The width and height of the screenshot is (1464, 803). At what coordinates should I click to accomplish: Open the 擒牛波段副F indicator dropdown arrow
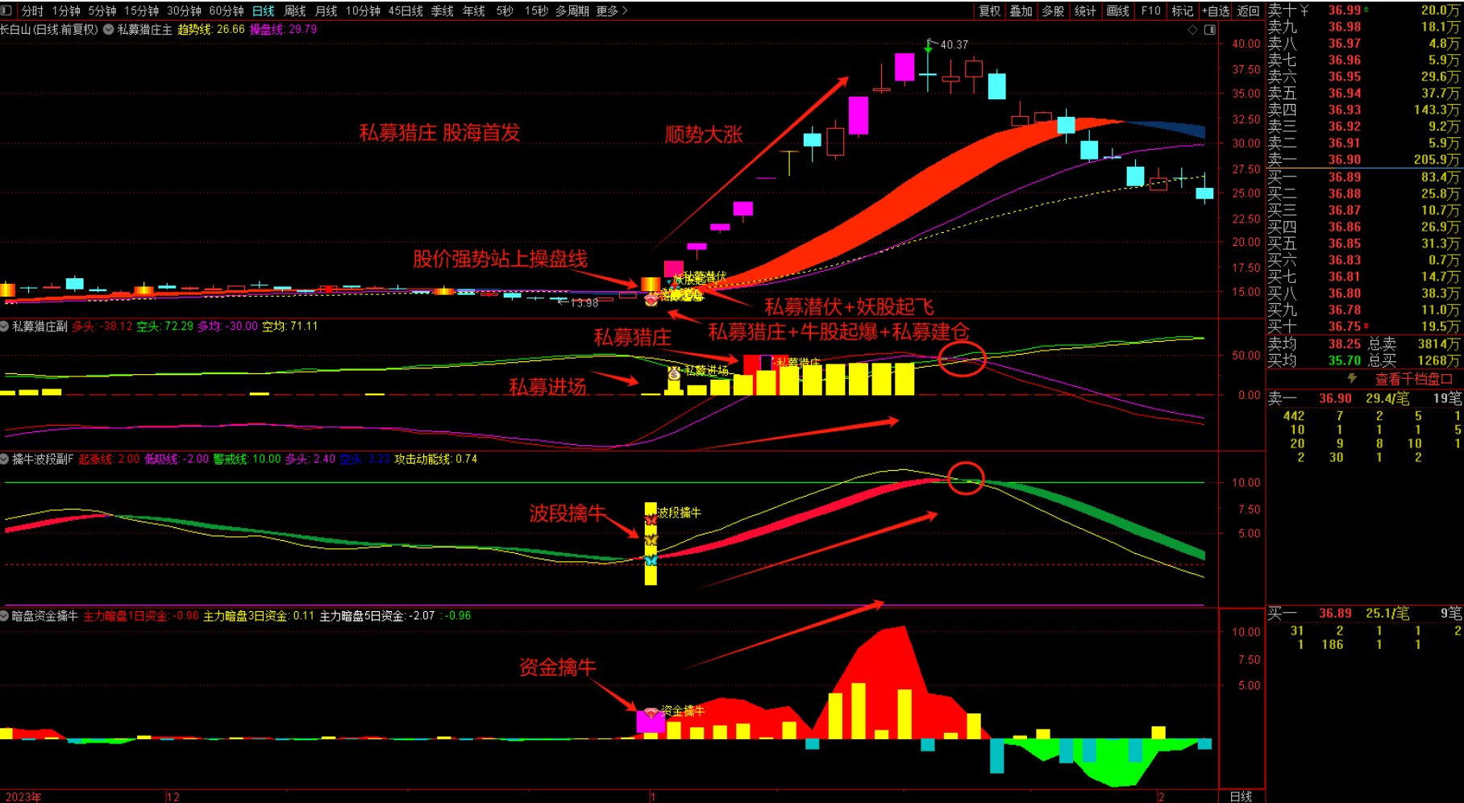pyautogui.click(x=5, y=459)
